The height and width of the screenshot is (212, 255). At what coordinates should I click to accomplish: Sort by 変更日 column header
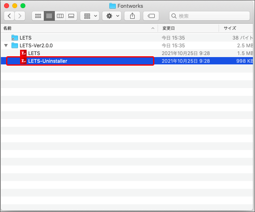[169, 28]
